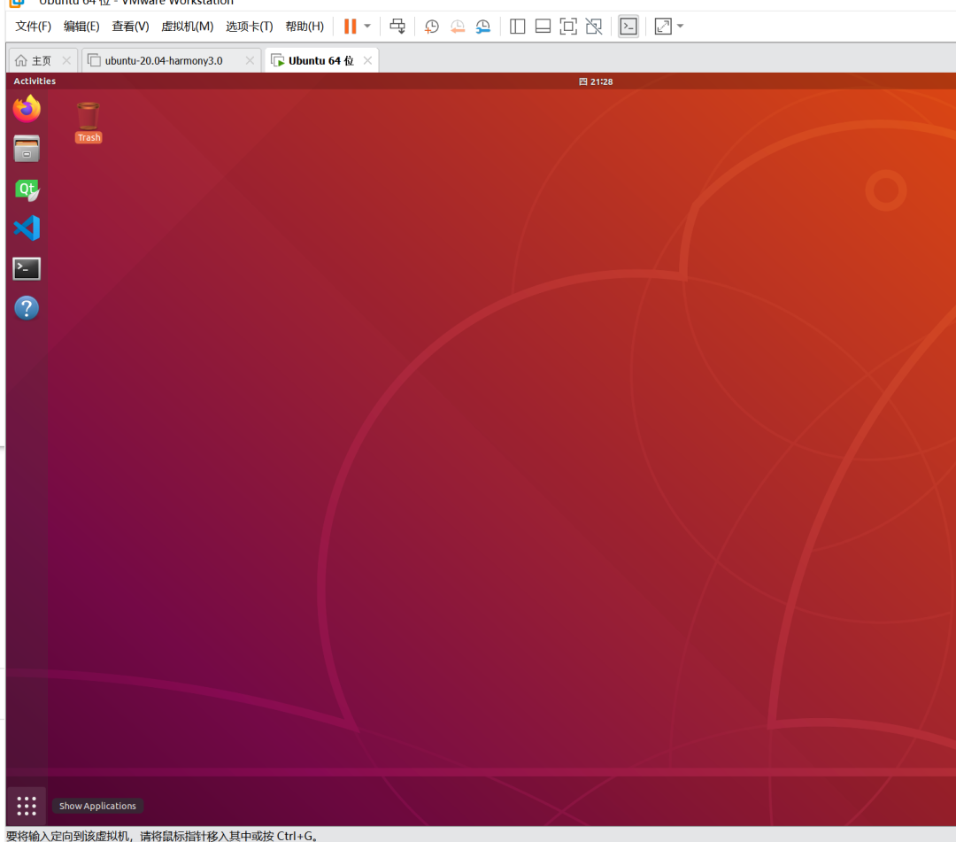Viewport: 956px width, 842px height.
Task: Pause the virtual machine with the orange button
Action: [x=350, y=27]
